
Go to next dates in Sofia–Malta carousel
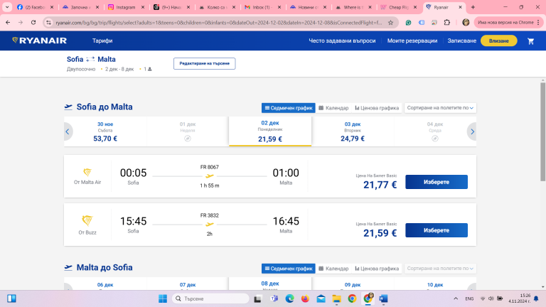point(471,131)
